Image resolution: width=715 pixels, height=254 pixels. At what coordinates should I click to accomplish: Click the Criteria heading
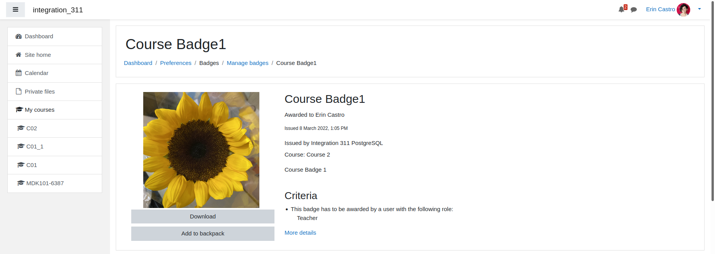pos(301,196)
